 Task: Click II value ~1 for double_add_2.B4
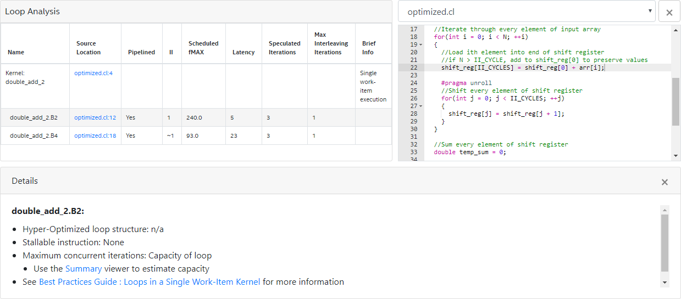[171, 136]
